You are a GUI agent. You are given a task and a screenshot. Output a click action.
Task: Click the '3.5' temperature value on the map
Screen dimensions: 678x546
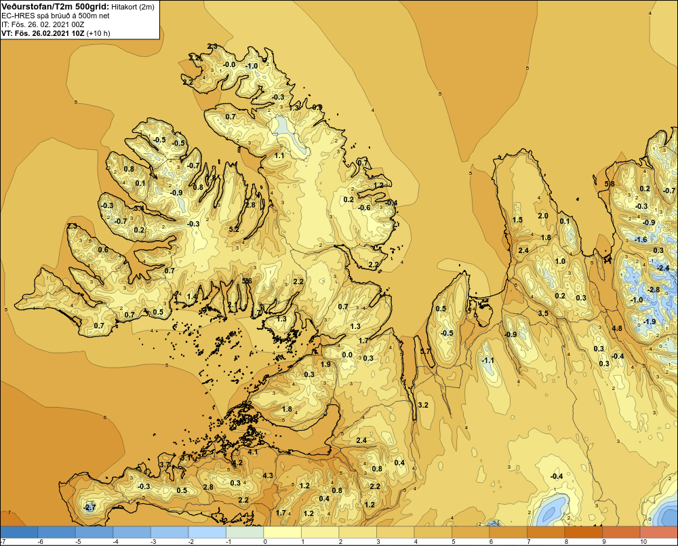tap(543, 313)
